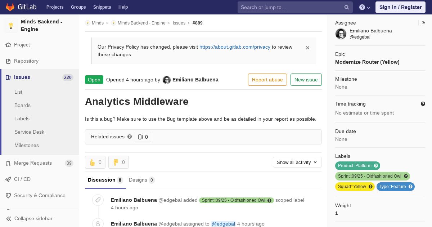Click the Security & Compliance shield icon
The width and height of the screenshot is (432, 227).
pyautogui.click(x=8, y=196)
